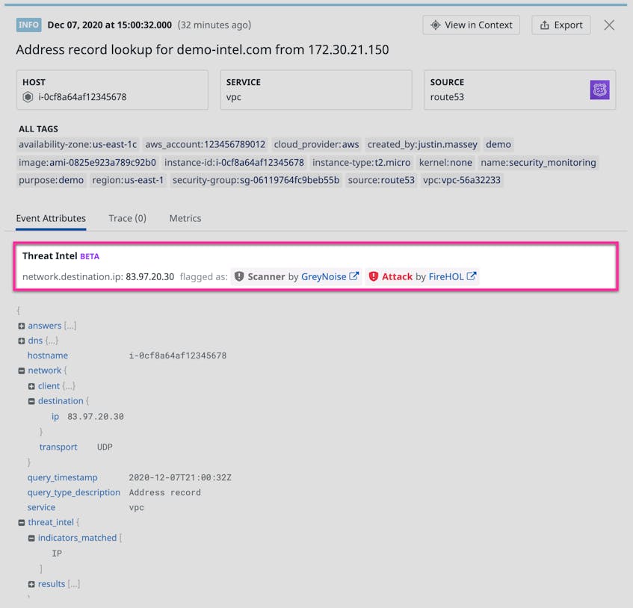Viewport: 633px width, 608px height.
Task: Click the standalone demo tag
Action: [498, 144]
